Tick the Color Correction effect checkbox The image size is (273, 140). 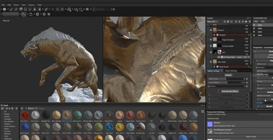[x=247, y=99]
